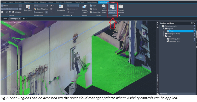The height and width of the screenshot is (102, 197).
Task: Toggle visibility checkbox for Regions
Action: tap(194, 29)
